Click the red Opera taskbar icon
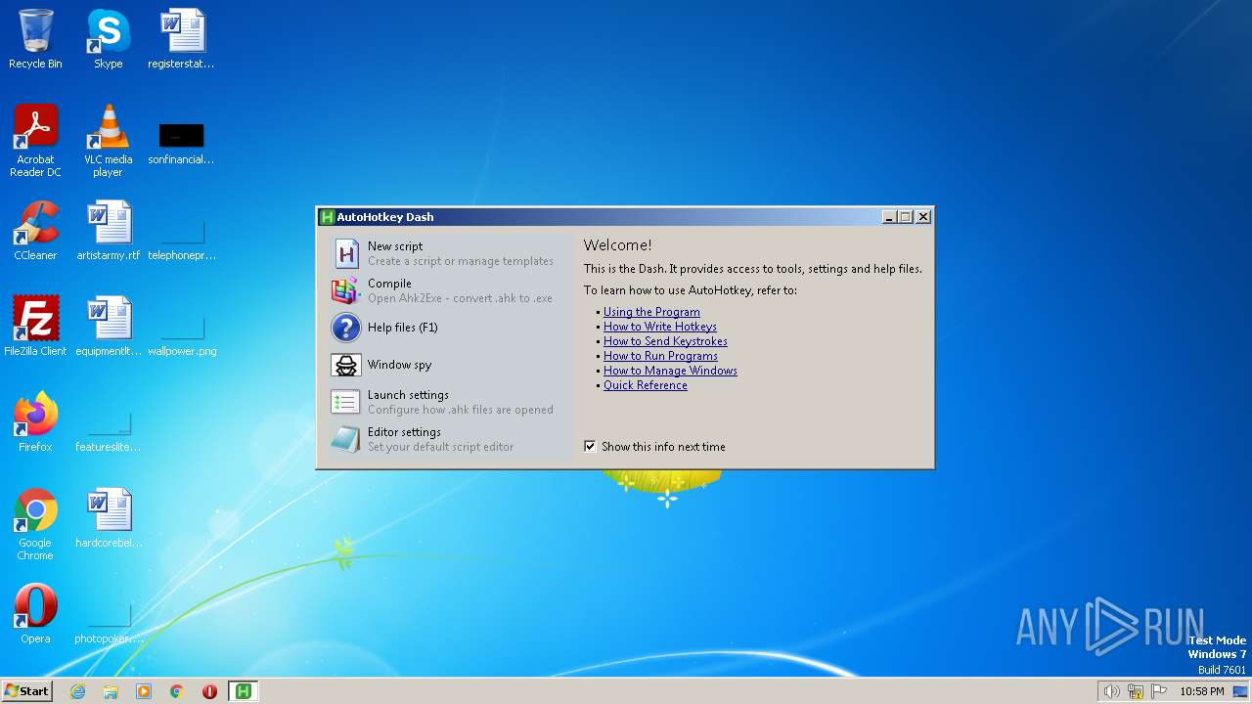Viewport: 1252px width, 704px height. [x=209, y=691]
